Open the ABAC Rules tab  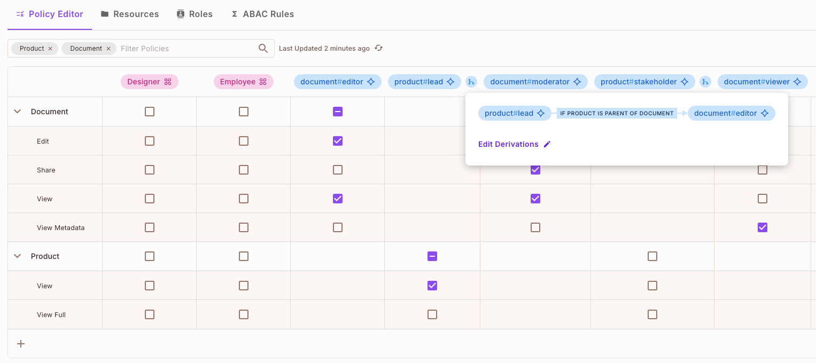(262, 14)
